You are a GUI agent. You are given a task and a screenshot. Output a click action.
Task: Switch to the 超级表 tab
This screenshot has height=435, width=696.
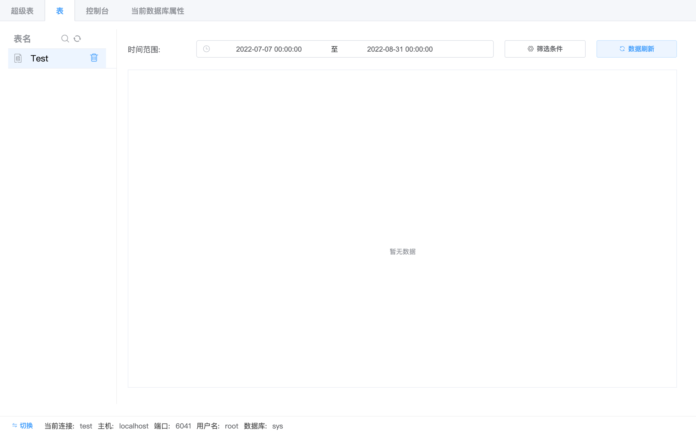[22, 11]
